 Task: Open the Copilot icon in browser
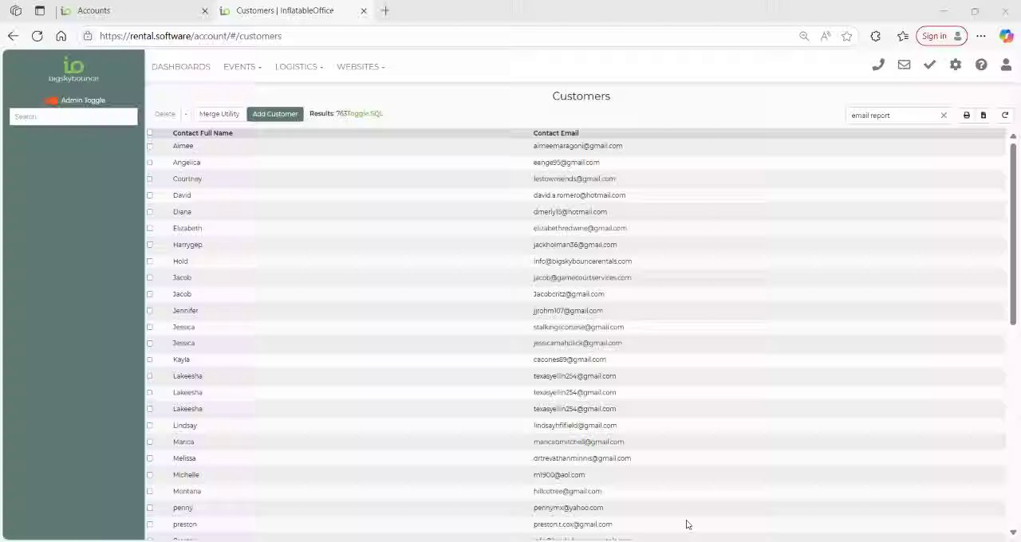point(1007,36)
